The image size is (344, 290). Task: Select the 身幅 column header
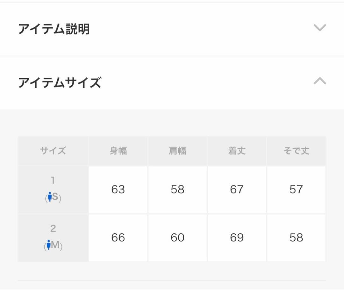(x=118, y=151)
